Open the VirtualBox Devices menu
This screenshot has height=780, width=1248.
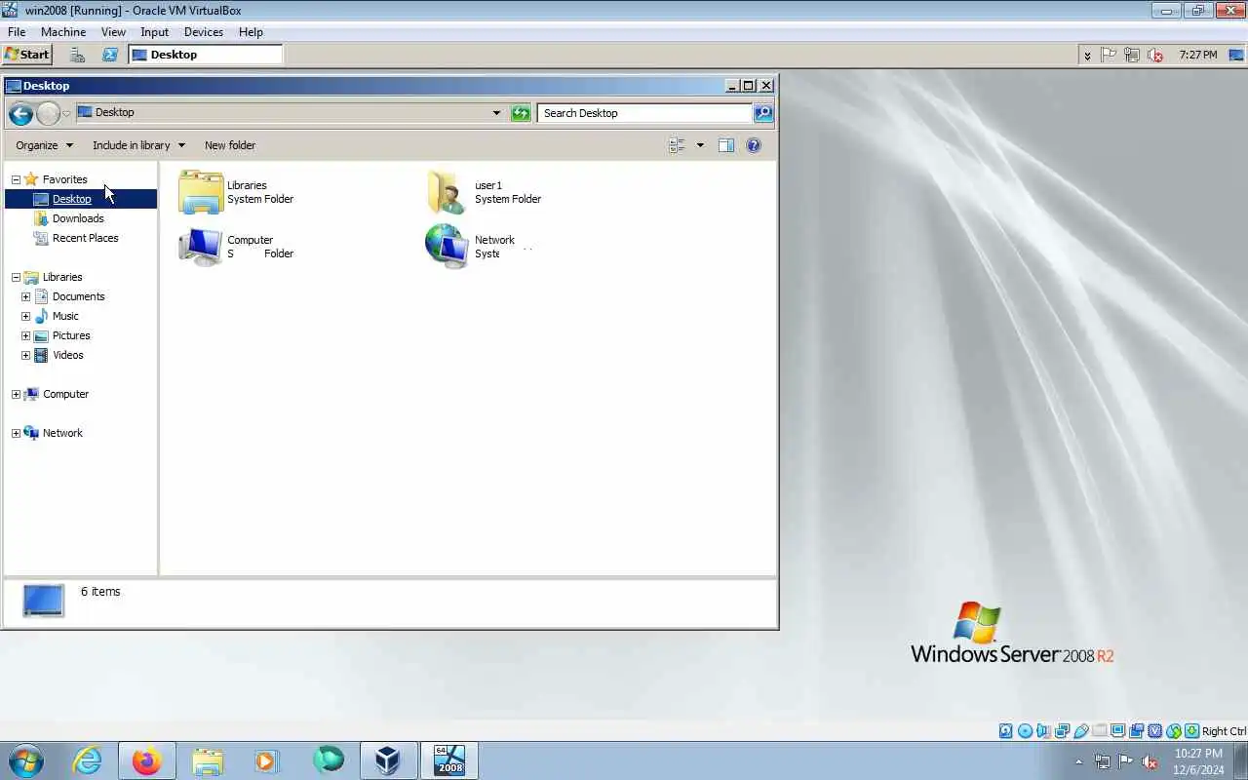point(204,32)
